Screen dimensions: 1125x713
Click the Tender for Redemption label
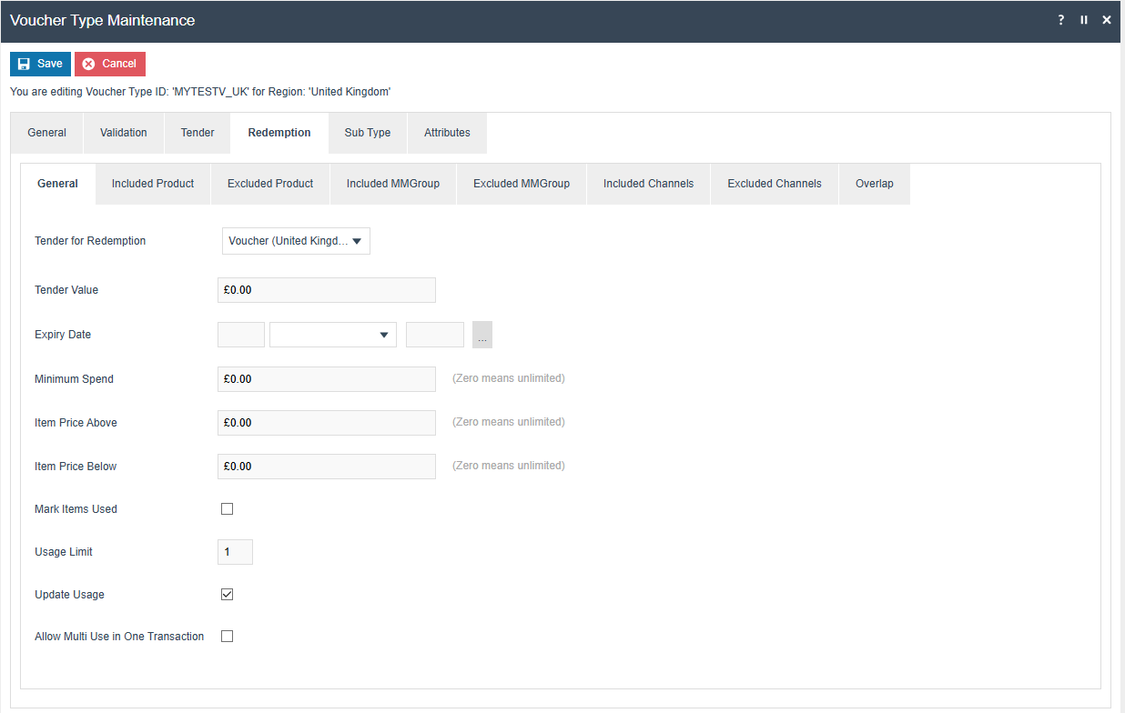coord(90,241)
